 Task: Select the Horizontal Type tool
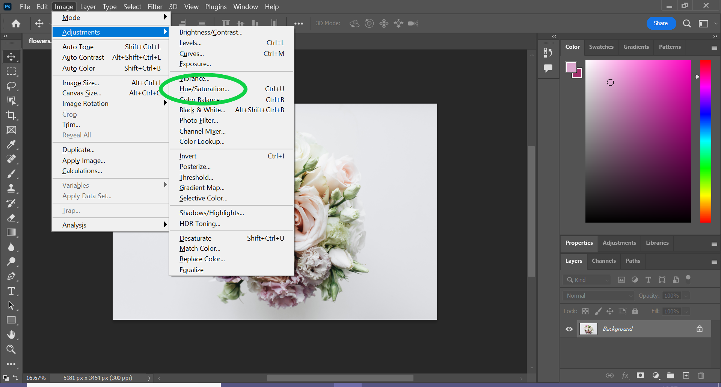(x=11, y=291)
